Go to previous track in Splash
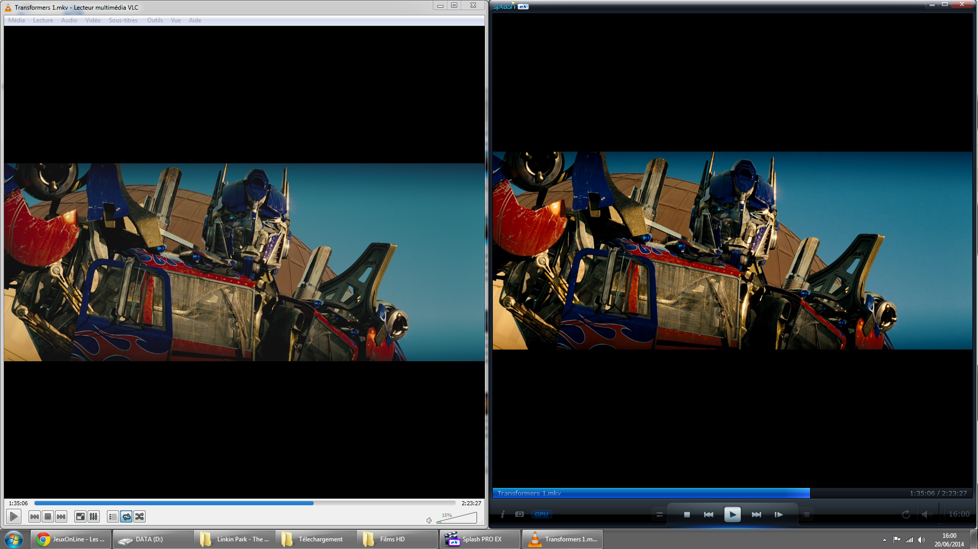978x549 pixels. 709,514
